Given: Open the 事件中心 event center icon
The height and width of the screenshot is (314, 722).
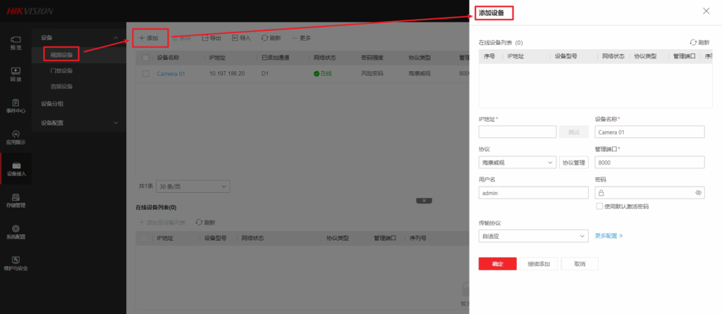Looking at the screenshot, I should pos(16,106).
